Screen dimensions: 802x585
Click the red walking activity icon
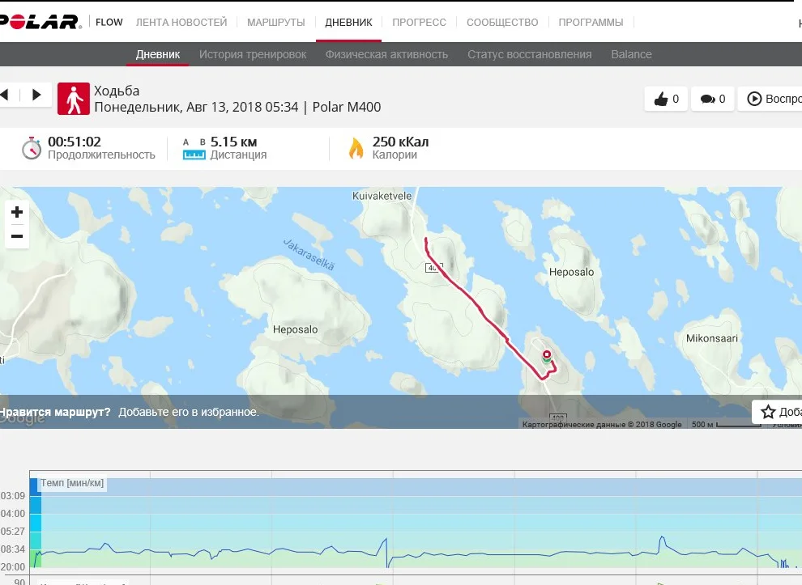pyautogui.click(x=74, y=98)
